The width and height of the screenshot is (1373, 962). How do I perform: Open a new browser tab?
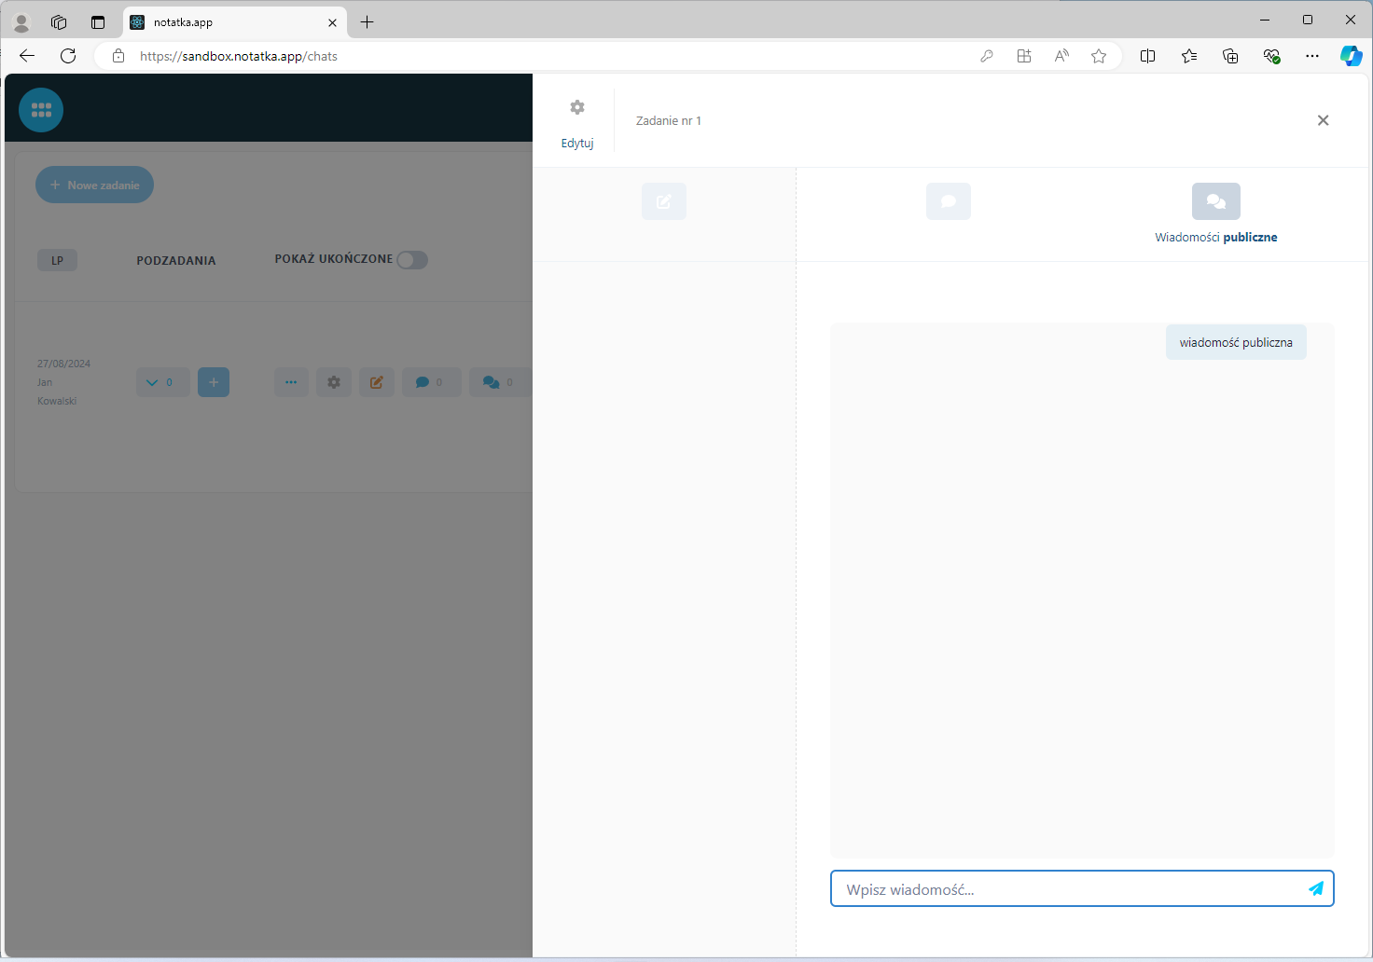pos(368,22)
